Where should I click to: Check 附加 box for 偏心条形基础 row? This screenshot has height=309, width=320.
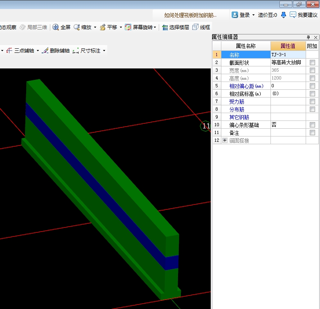(312, 125)
